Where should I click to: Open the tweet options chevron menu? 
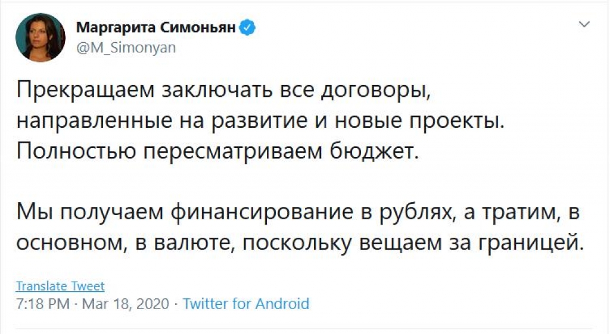tap(584, 24)
